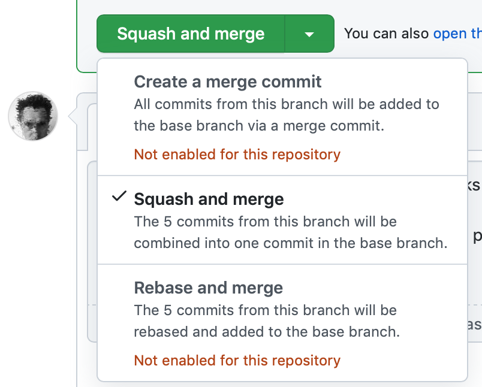Open the user avatar profile picture
Viewport: 482px width, 387px height.
(33, 116)
